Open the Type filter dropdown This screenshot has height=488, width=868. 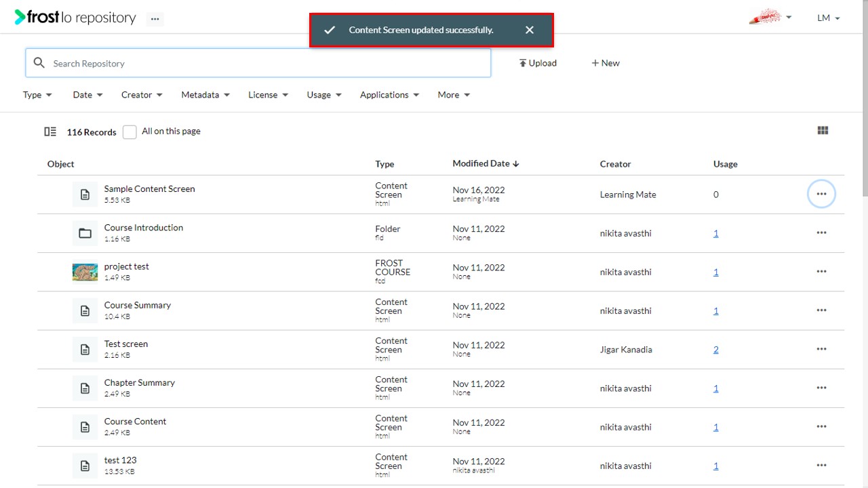pos(37,95)
